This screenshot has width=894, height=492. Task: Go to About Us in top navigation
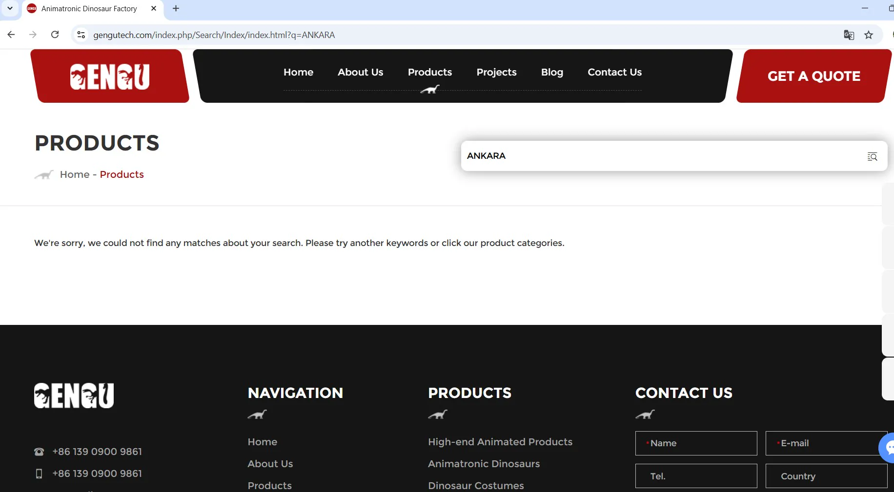pos(360,72)
